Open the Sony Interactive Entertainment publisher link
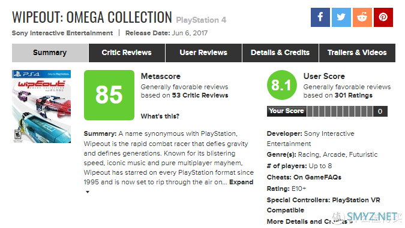Viewport: 405px width, 228px height. tap(62, 33)
